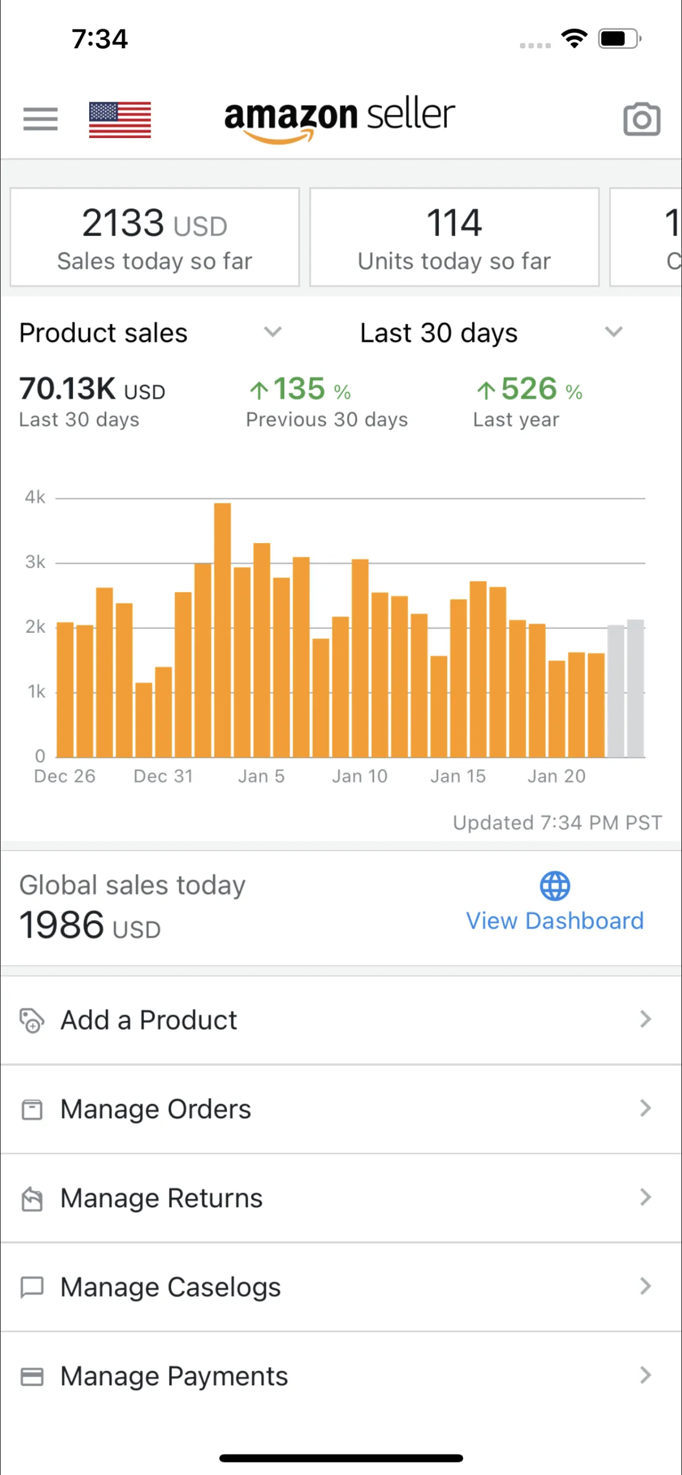Tap the globe icon above View Dashboard
Viewport: 682px width, 1475px height.
click(554, 886)
